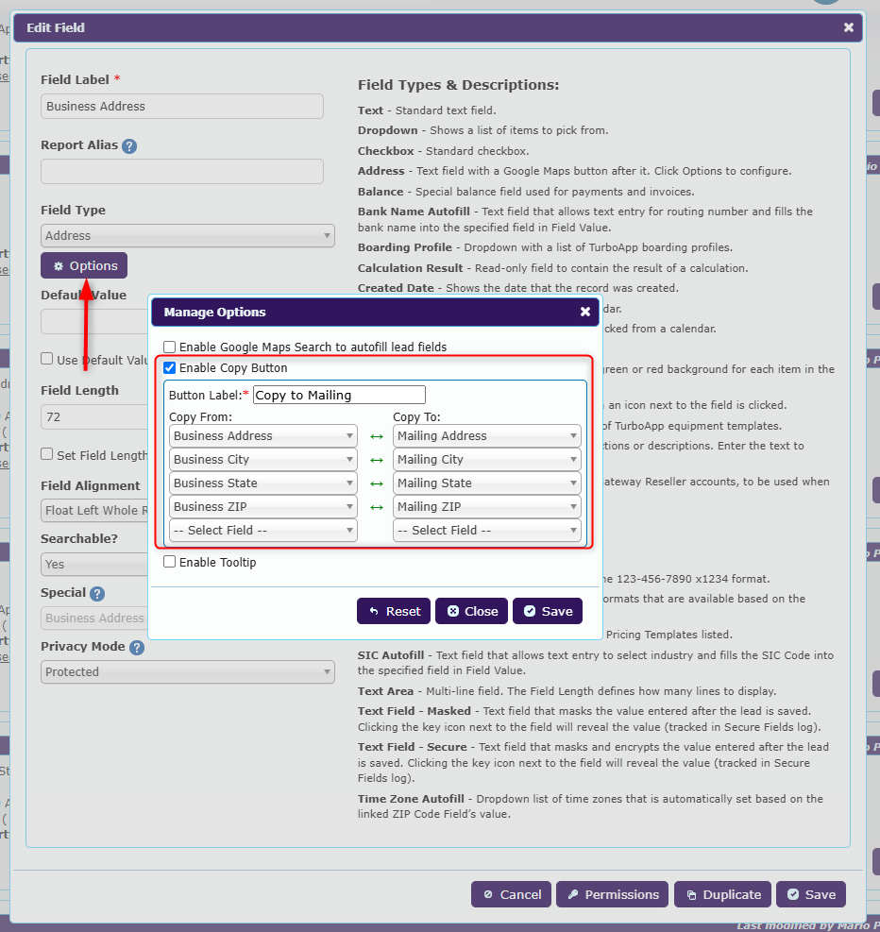Open the Field Type Address dropdown
Screen dimensions: 880x932
188,235
